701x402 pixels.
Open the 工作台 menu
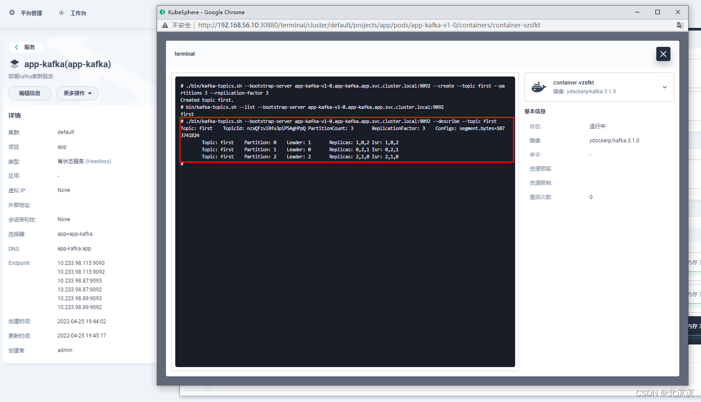pyautogui.click(x=78, y=13)
